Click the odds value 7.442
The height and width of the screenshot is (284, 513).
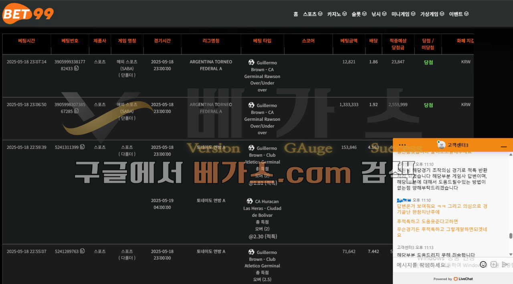(x=374, y=251)
